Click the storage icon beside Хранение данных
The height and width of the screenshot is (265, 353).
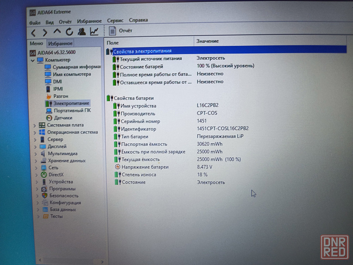tap(43, 161)
